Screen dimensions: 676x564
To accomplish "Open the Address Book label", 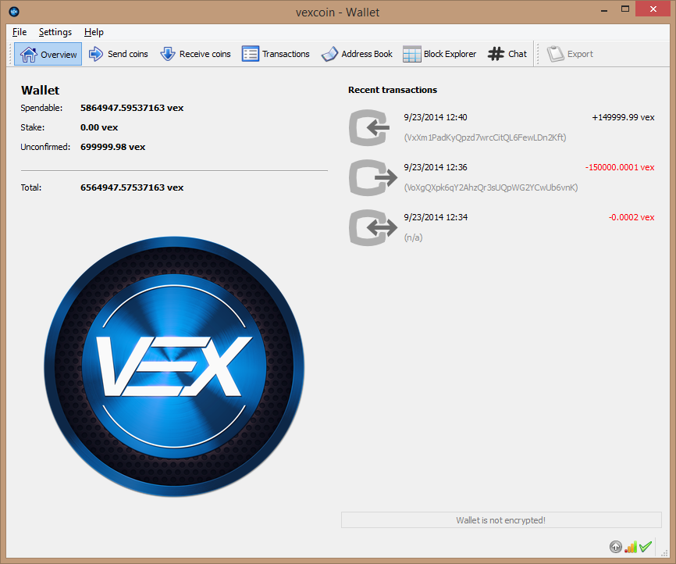I will 367,54.
